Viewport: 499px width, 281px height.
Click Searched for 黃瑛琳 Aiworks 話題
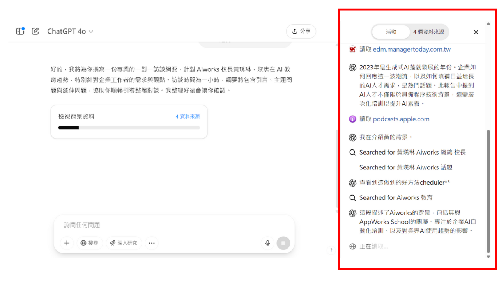[x=406, y=167]
